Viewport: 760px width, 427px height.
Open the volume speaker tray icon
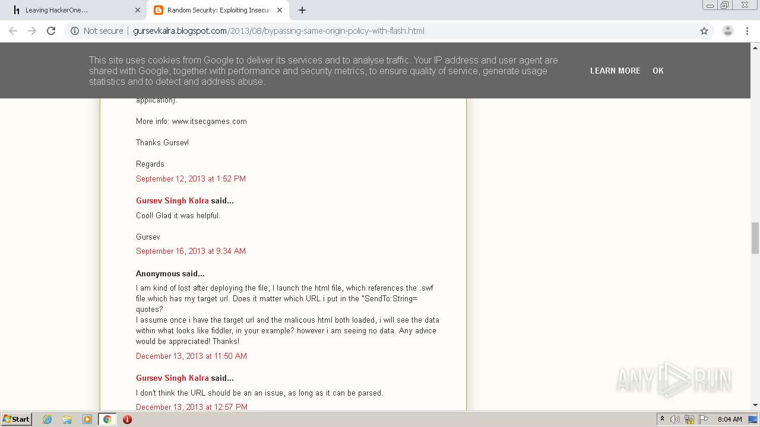(x=675, y=419)
